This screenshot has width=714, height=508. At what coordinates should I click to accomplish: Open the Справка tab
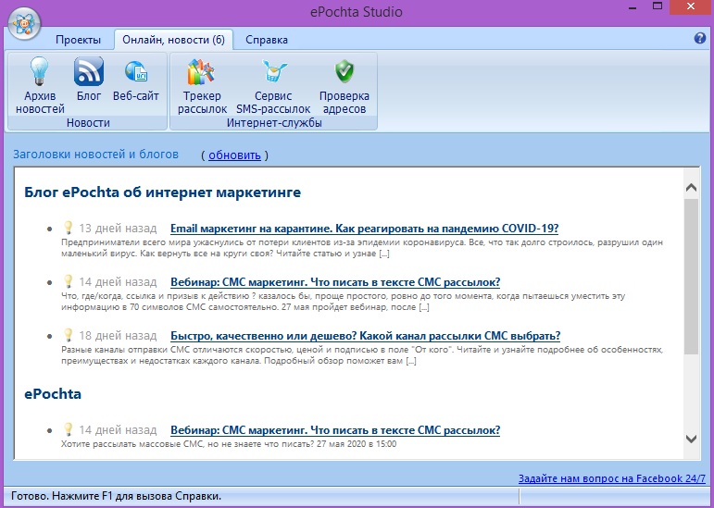pyautogui.click(x=267, y=40)
